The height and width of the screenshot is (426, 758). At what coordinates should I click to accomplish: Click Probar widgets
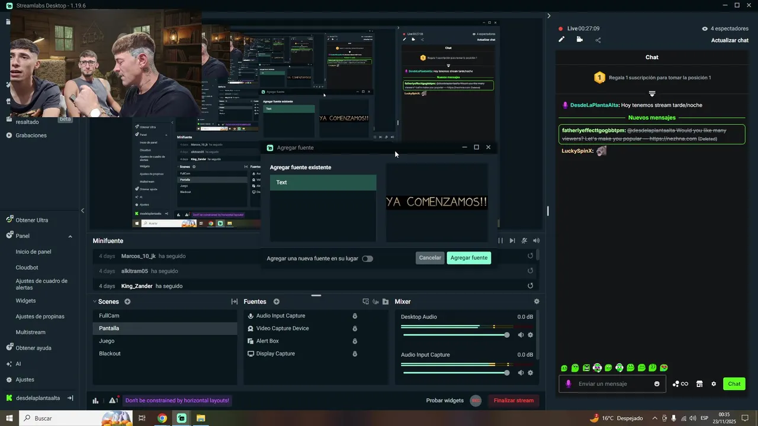pyautogui.click(x=445, y=401)
